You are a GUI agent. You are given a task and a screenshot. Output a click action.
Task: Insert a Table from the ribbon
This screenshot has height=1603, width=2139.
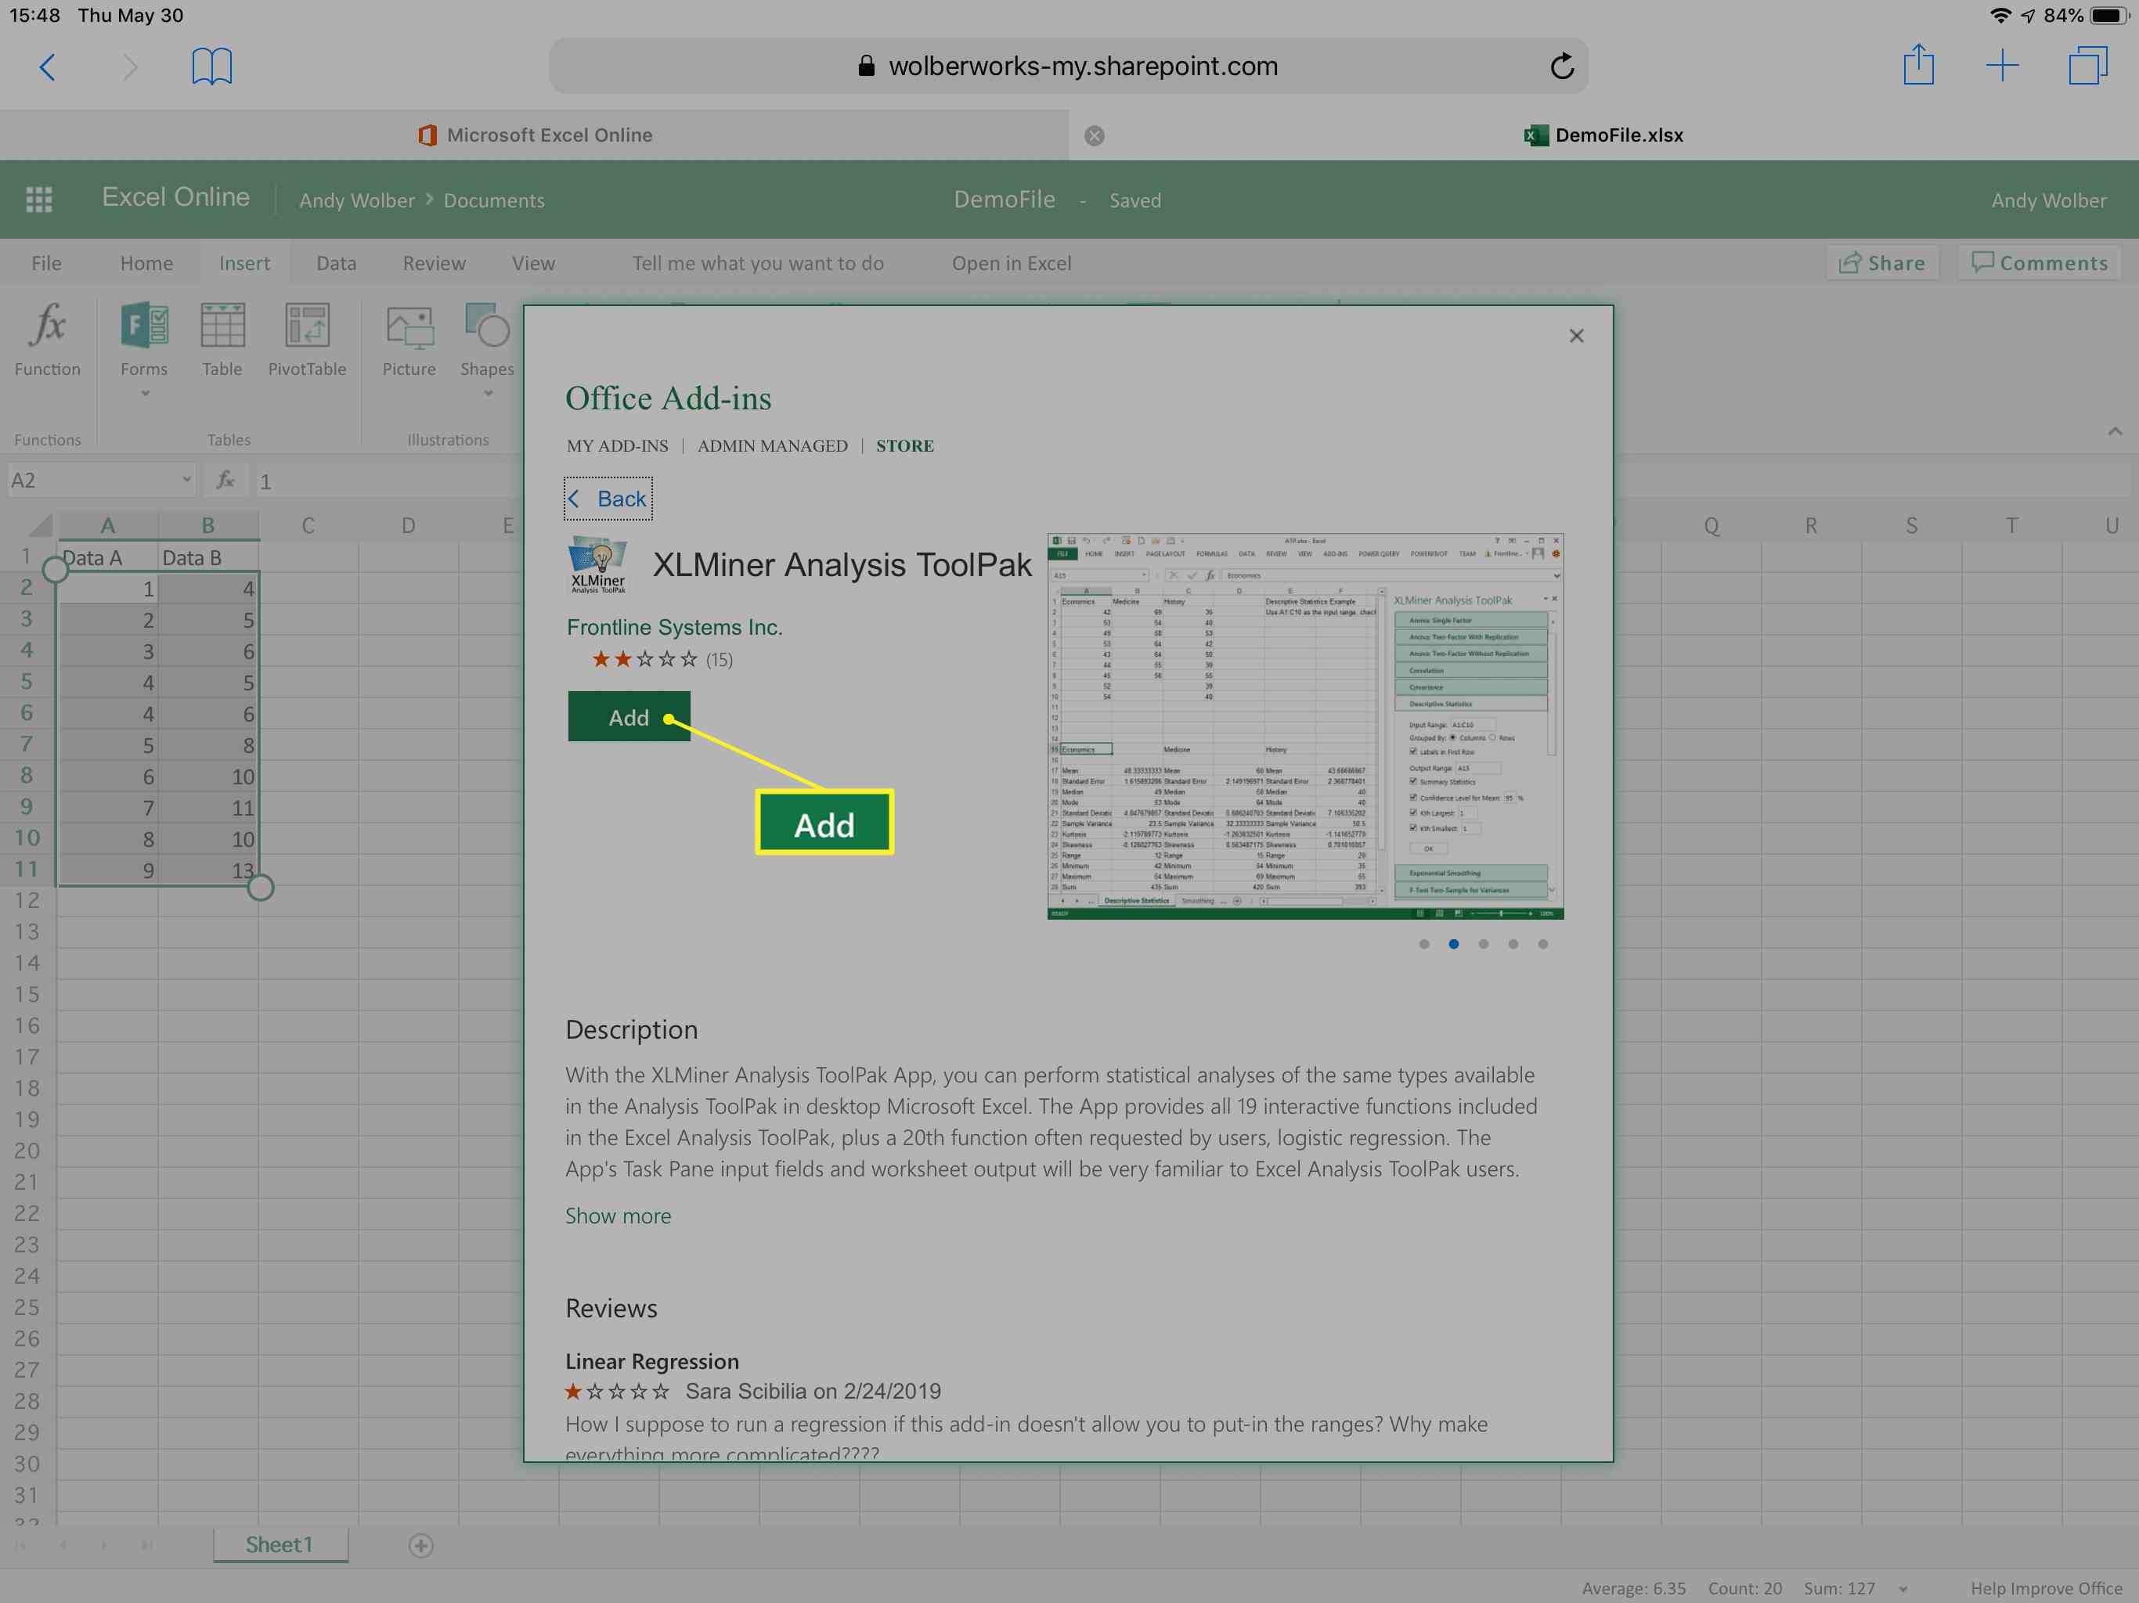pos(222,340)
